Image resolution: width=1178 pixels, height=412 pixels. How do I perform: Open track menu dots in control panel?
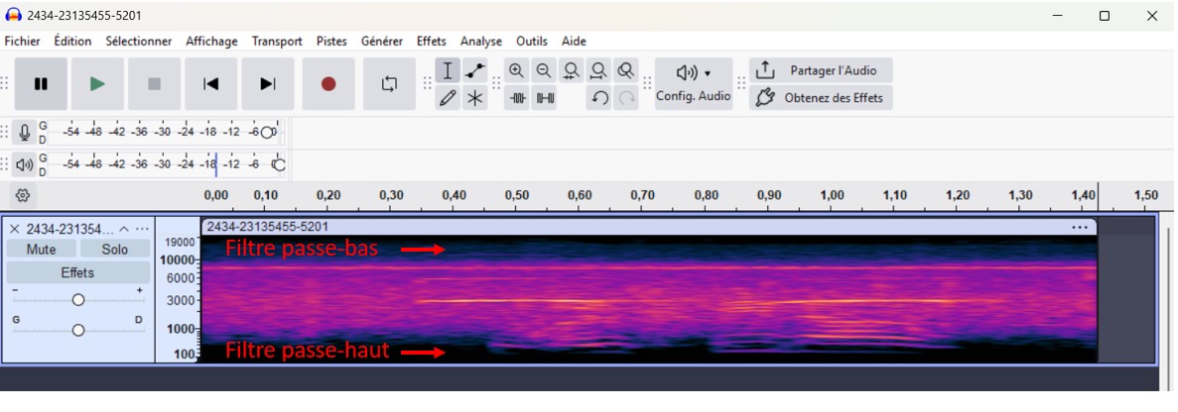142,229
